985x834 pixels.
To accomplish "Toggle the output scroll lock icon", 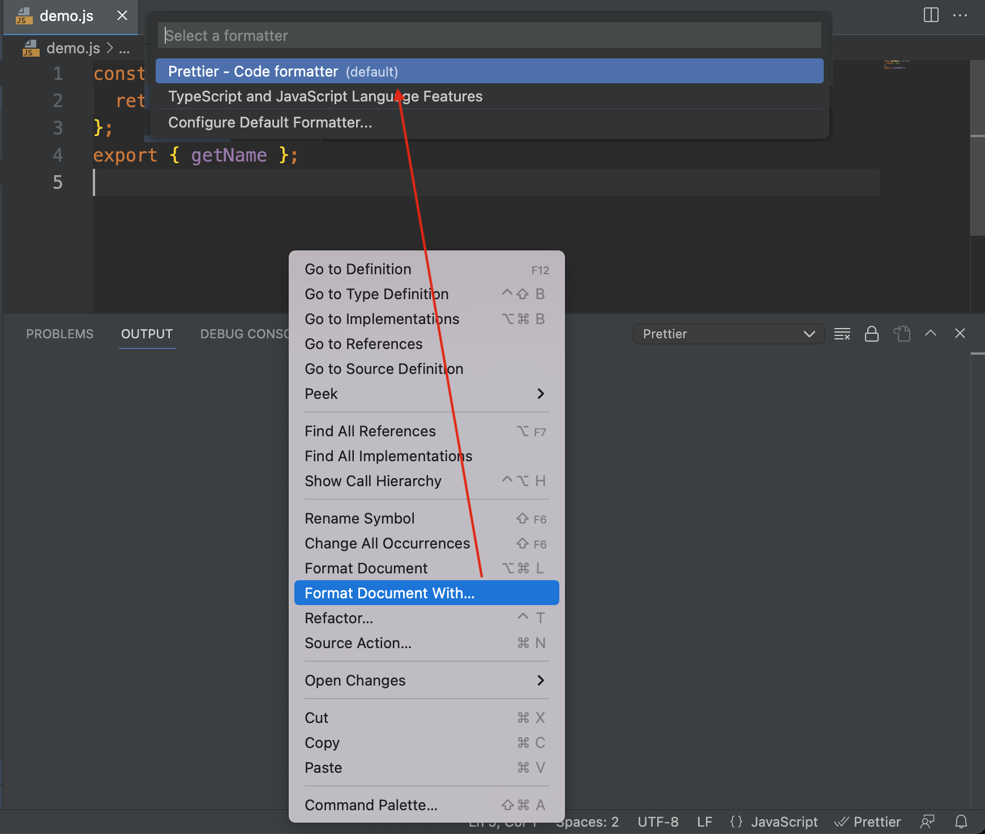I will coord(872,334).
